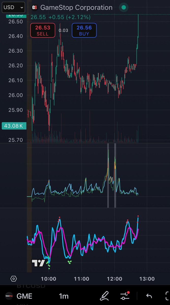170x305 pixels.
Task: Tap the GameStop icon beside GME
Action: point(9,296)
